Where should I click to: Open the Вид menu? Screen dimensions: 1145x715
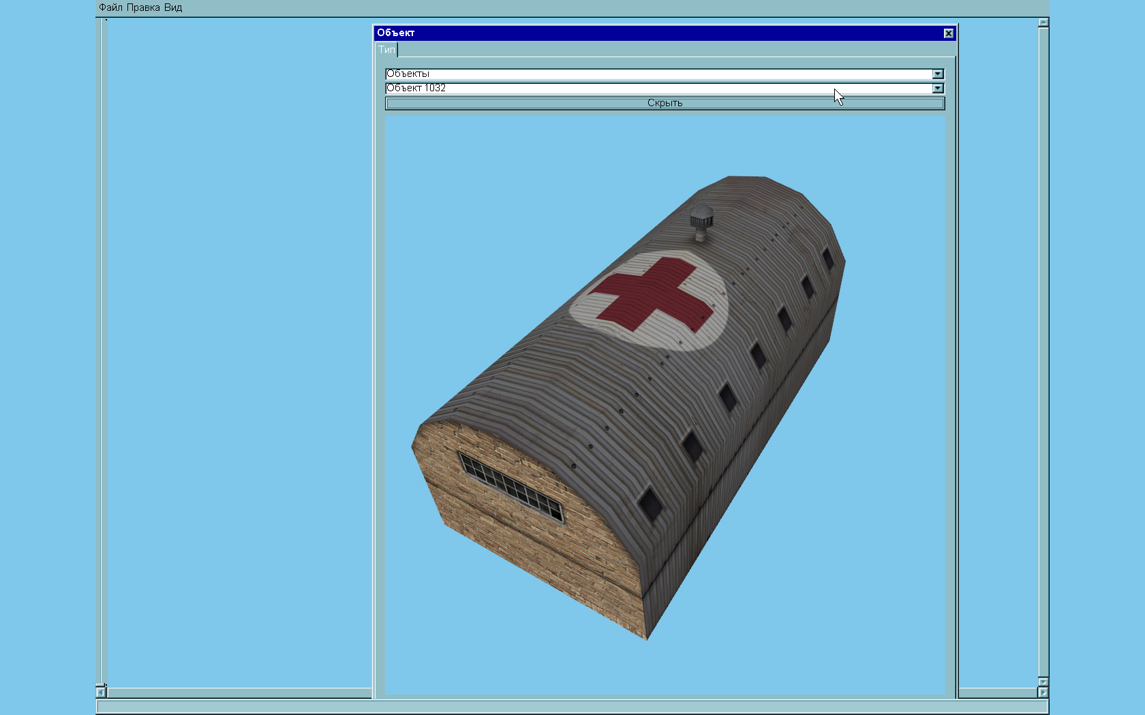pos(173,7)
